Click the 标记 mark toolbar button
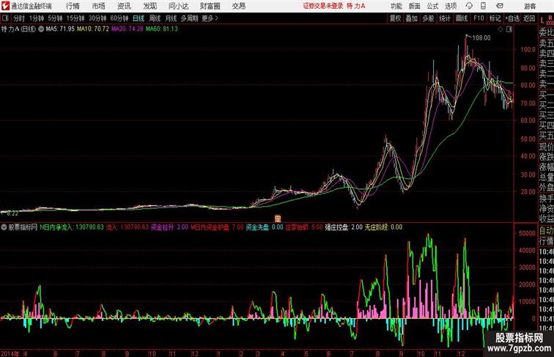Screen dimensions: 554x357 495,18
